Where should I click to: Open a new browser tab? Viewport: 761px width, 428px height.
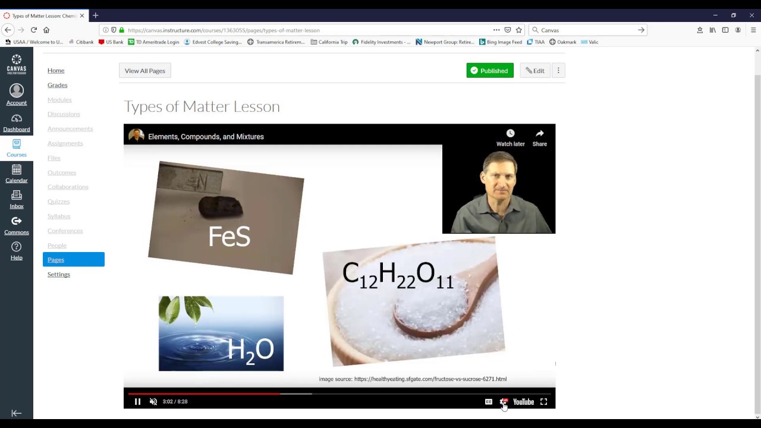95,15
